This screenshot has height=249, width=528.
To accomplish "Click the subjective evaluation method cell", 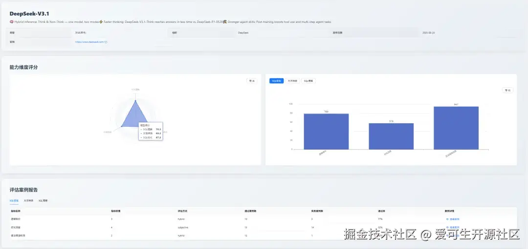I will (x=183, y=227).
